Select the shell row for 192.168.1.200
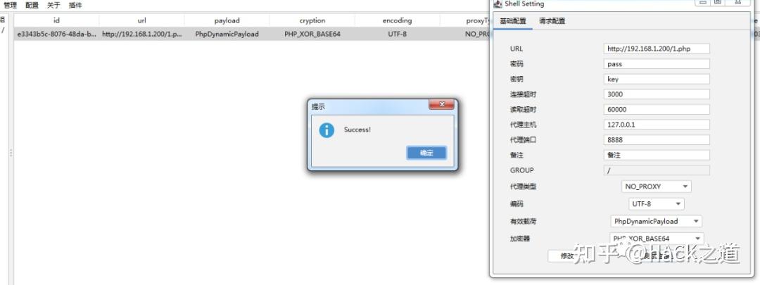The height and width of the screenshot is (285, 760). (251, 34)
